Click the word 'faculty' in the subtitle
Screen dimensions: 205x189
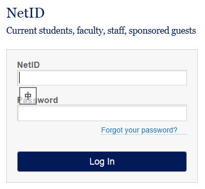[x=91, y=31]
